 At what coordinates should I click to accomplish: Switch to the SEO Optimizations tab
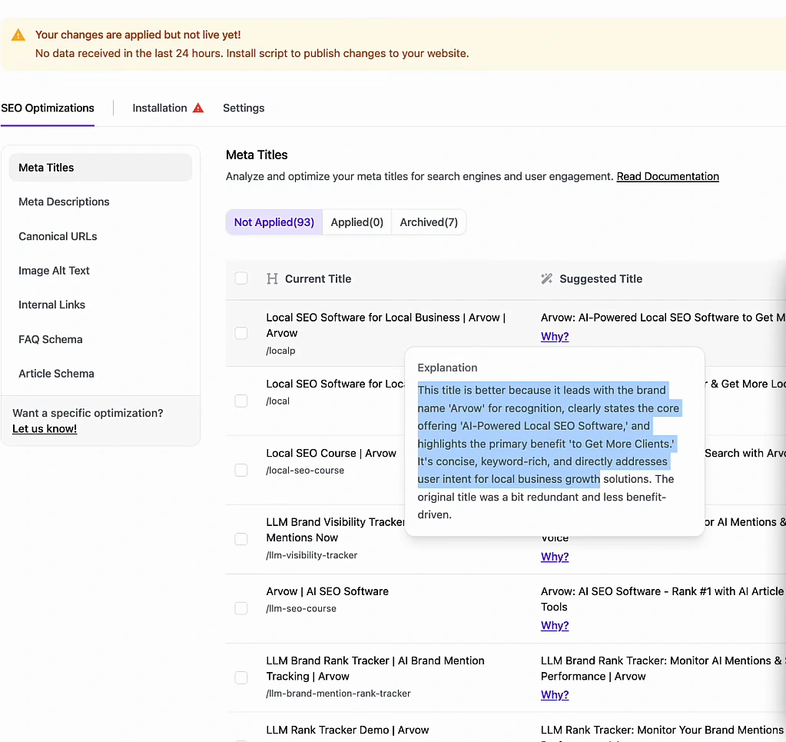click(x=48, y=108)
